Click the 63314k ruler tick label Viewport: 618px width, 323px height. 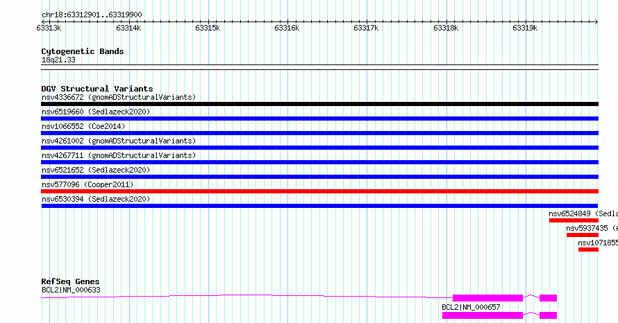coord(128,28)
